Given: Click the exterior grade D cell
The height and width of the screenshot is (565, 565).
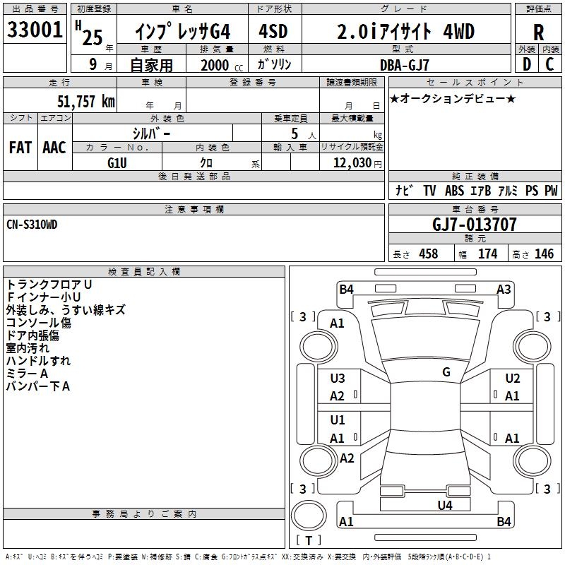Looking at the screenshot, I should click(527, 64).
